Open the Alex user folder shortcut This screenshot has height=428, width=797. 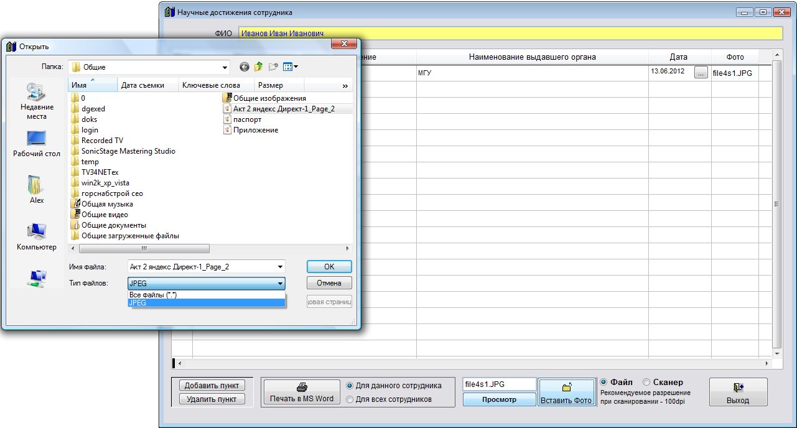[37, 190]
